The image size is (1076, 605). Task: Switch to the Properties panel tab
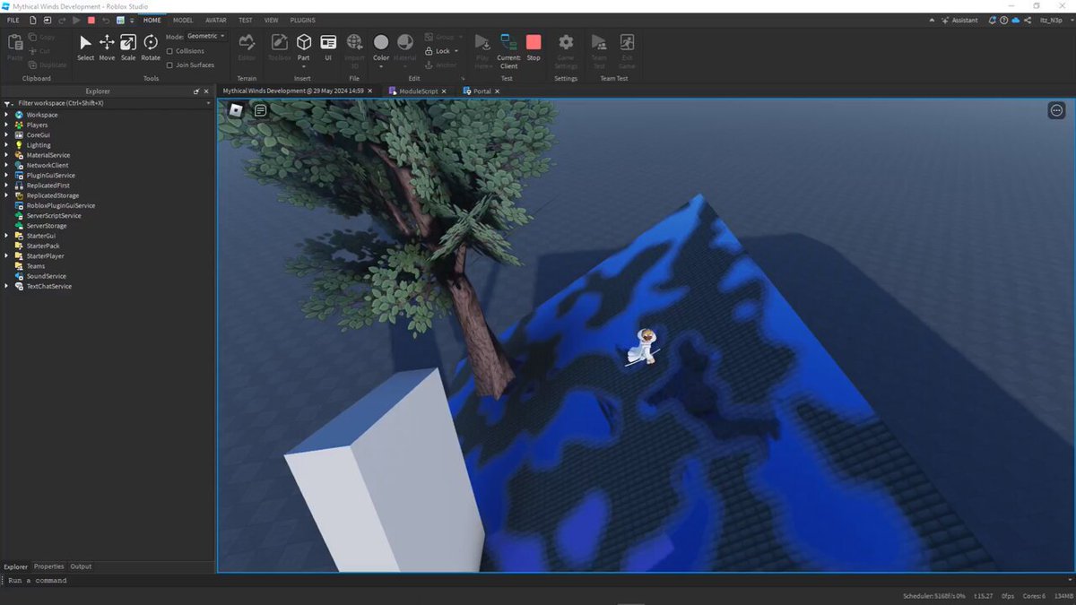[49, 566]
